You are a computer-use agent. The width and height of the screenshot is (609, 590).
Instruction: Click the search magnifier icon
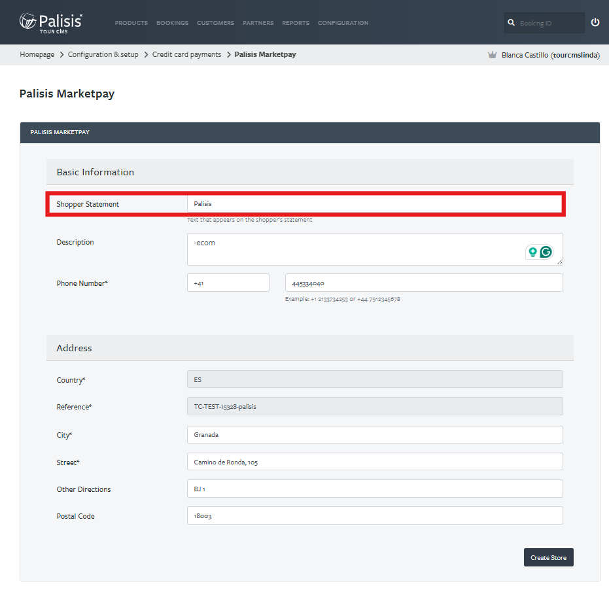511,22
